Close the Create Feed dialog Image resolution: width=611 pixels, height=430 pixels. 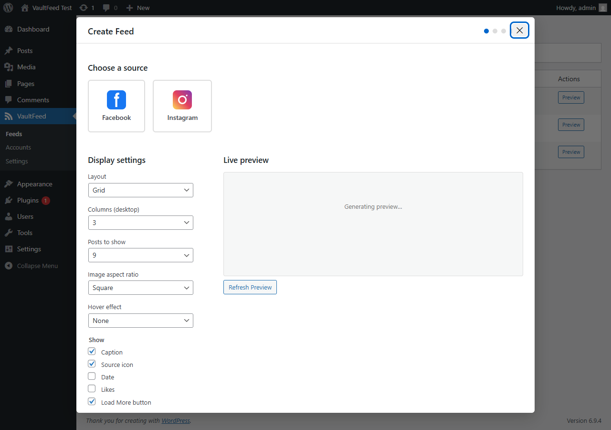coord(519,31)
